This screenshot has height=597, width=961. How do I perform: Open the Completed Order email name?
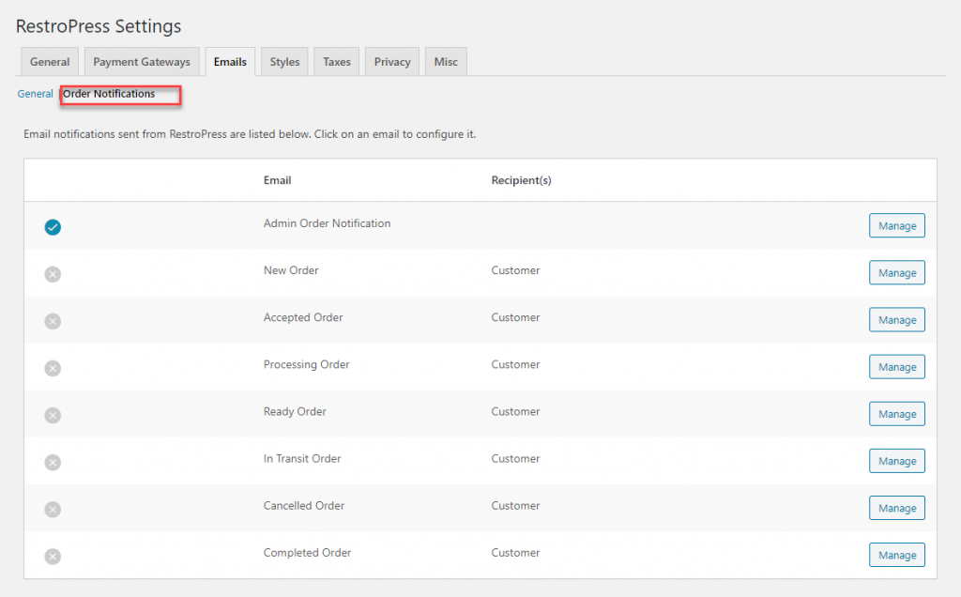point(307,553)
